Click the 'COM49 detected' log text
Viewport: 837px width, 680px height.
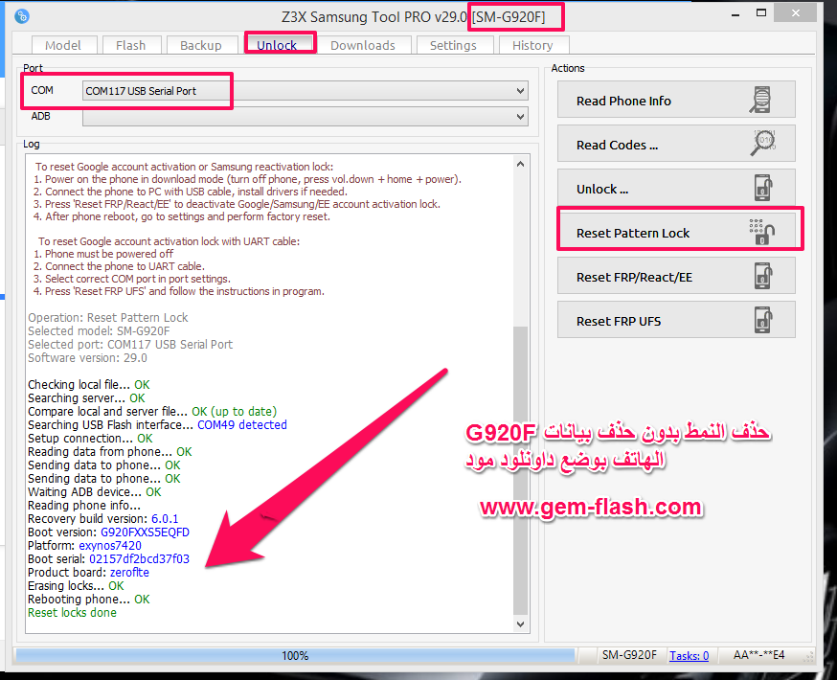tap(242, 425)
